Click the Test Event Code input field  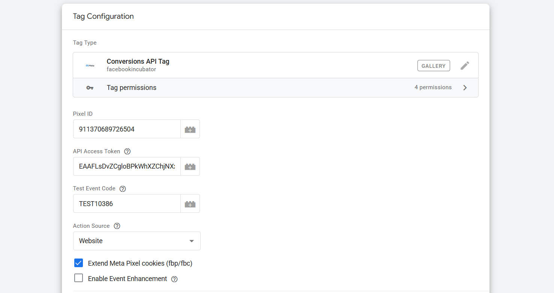pyautogui.click(x=127, y=204)
